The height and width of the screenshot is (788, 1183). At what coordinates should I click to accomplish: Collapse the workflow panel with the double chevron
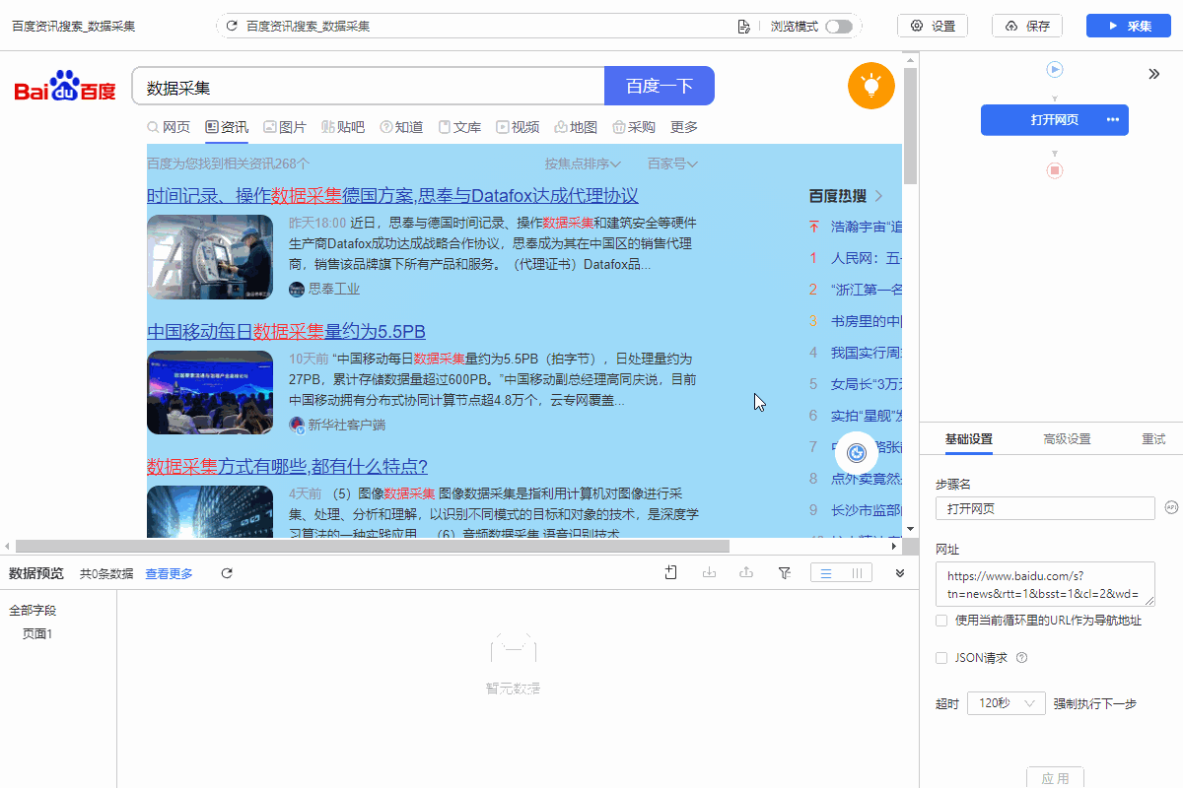pos(1153,74)
